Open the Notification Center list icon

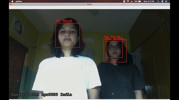pyautogui.click(x=166, y=1)
